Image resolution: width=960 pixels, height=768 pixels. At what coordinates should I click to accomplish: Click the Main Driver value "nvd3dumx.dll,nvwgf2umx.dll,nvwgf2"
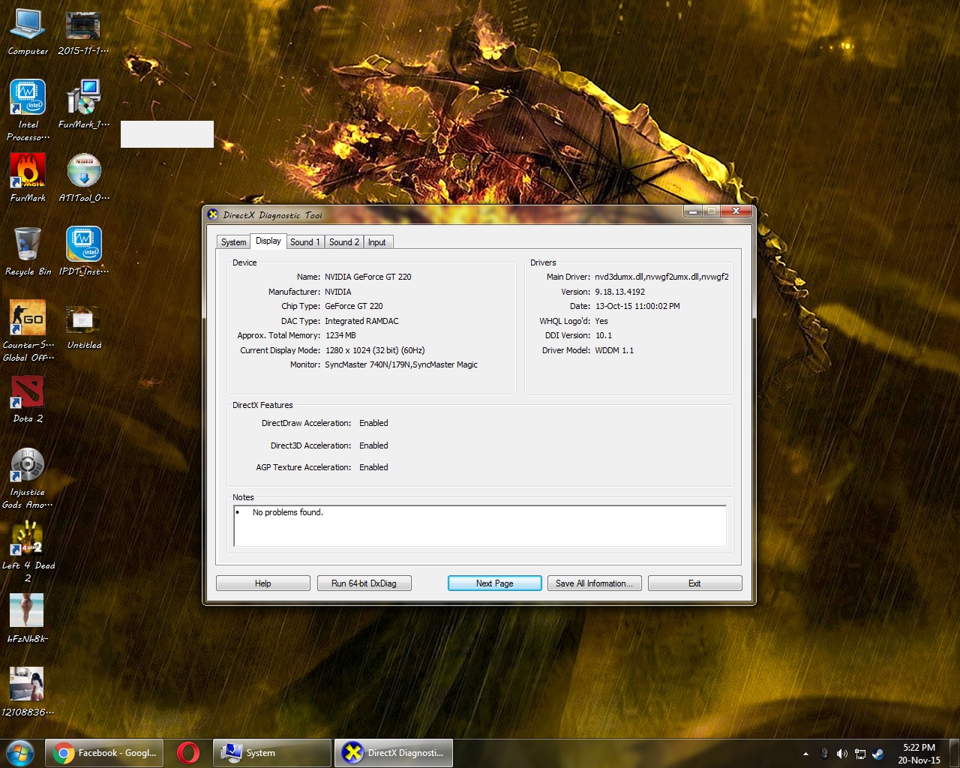click(662, 277)
